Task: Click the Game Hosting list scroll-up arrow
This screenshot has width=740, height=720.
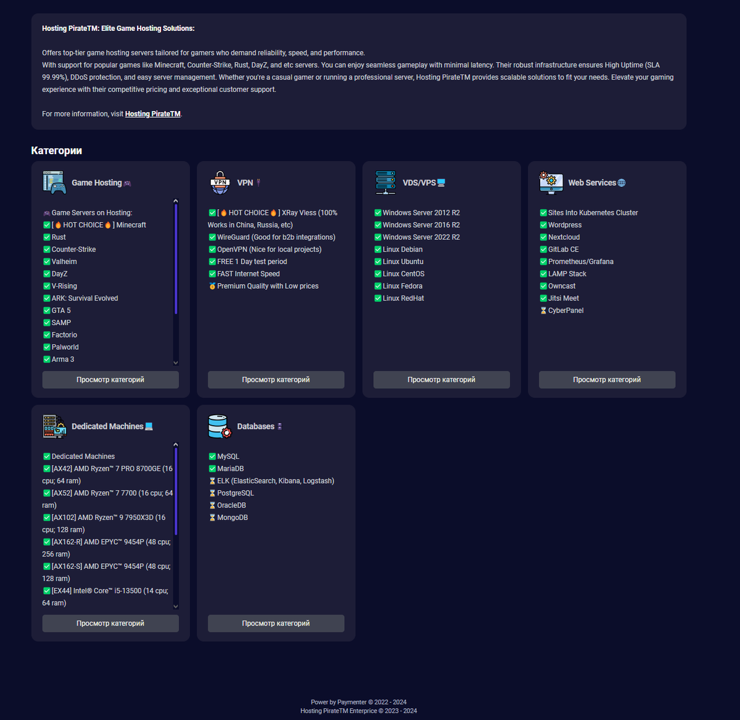Action: pos(176,201)
